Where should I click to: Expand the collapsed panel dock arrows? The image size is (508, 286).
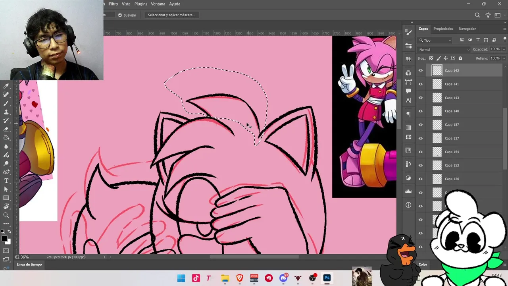(412, 22)
